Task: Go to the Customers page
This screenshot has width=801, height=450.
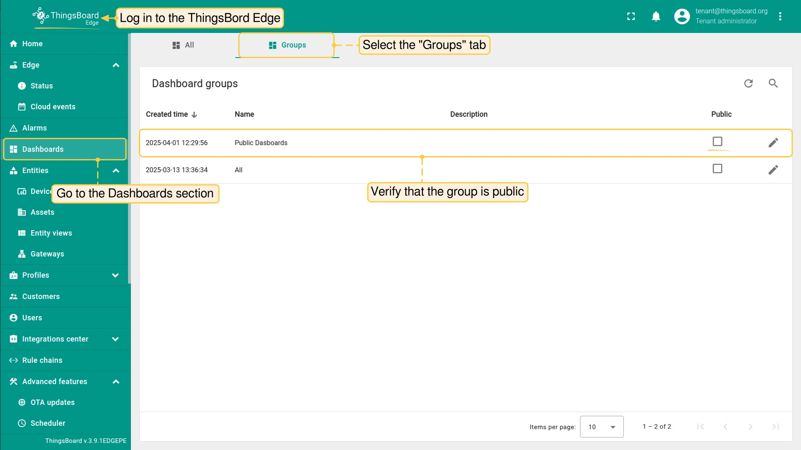Action: pyautogui.click(x=41, y=297)
